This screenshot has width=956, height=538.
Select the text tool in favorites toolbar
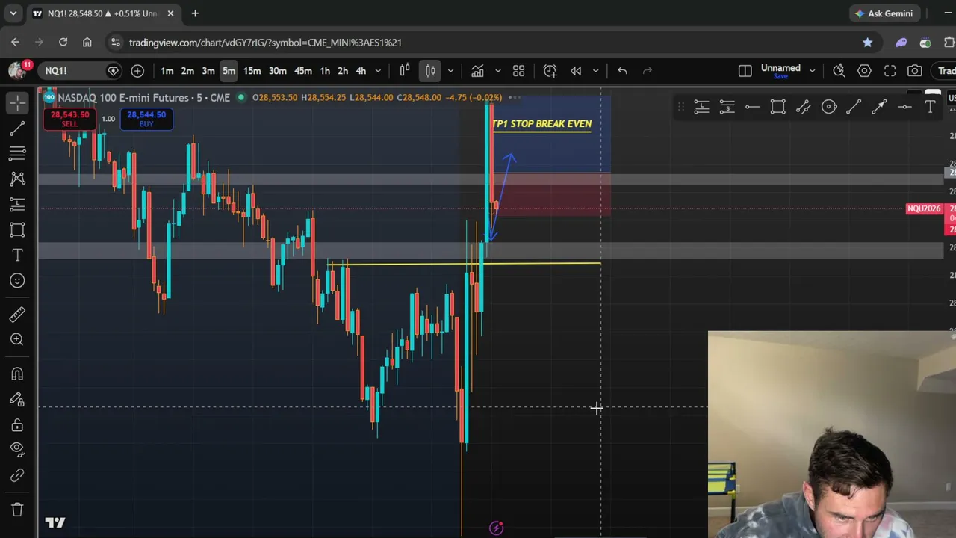[x=930, y=108]
